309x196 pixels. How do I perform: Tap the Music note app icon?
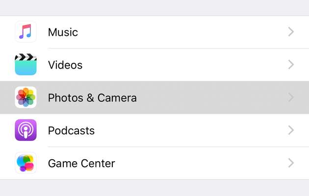[26, 32]
